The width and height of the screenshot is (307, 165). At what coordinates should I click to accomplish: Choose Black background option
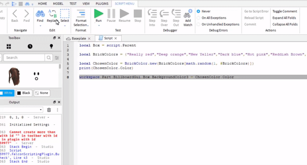(24, 93)
